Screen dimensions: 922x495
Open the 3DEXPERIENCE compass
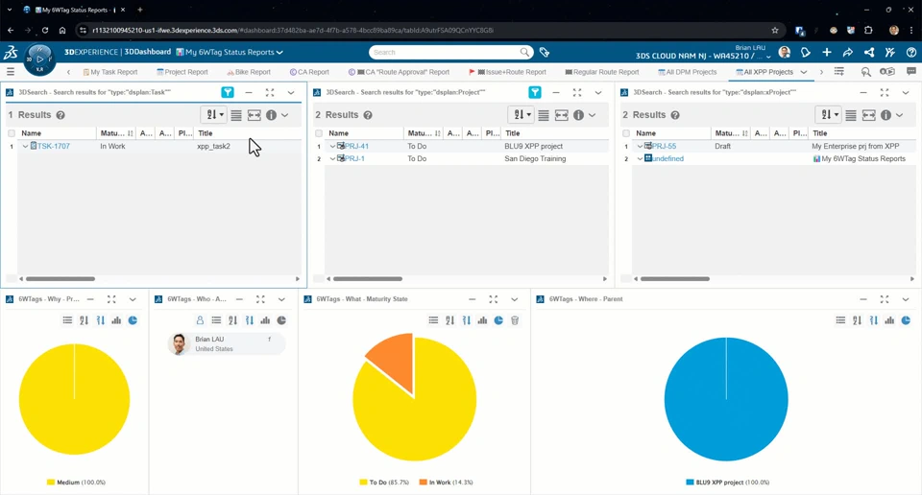pos(39,59)
